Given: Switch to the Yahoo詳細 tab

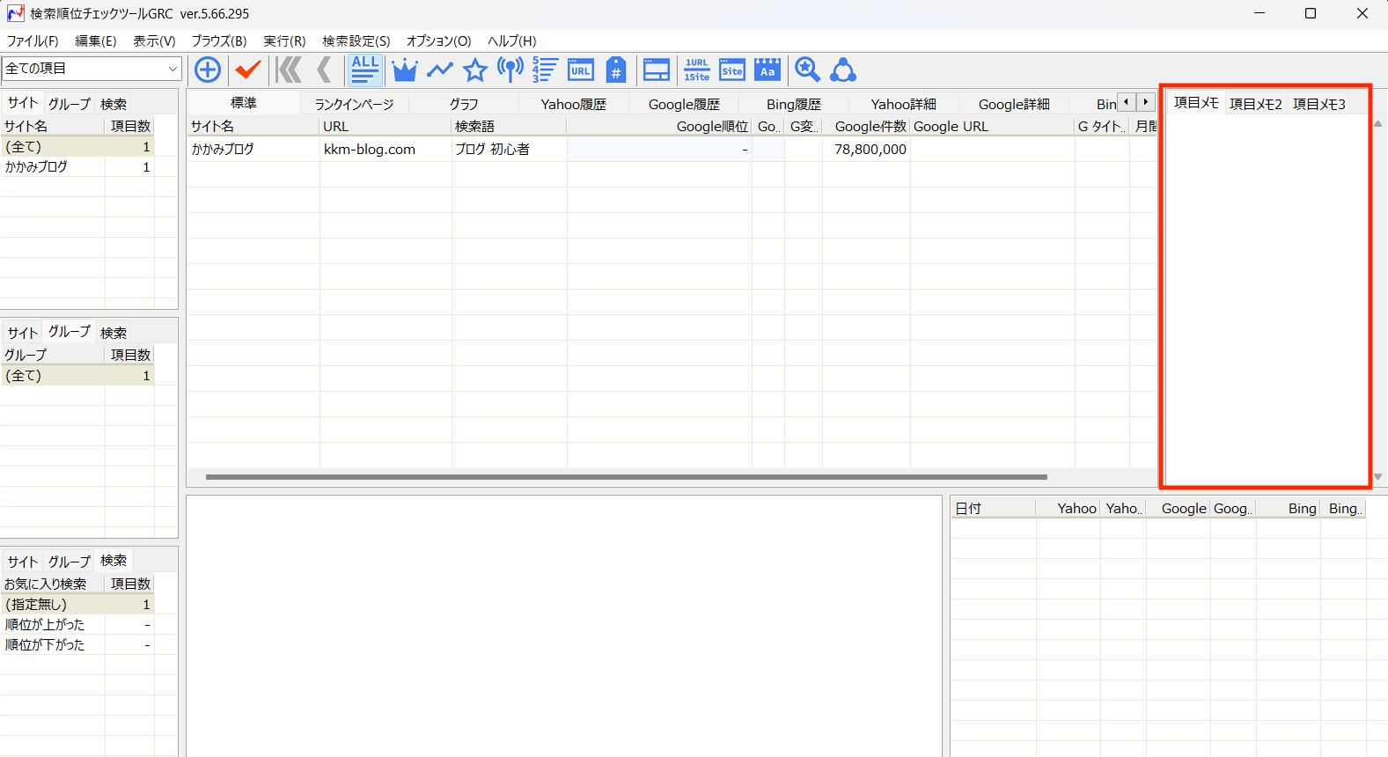Looking at the screenshot, I should click(903, 104).
